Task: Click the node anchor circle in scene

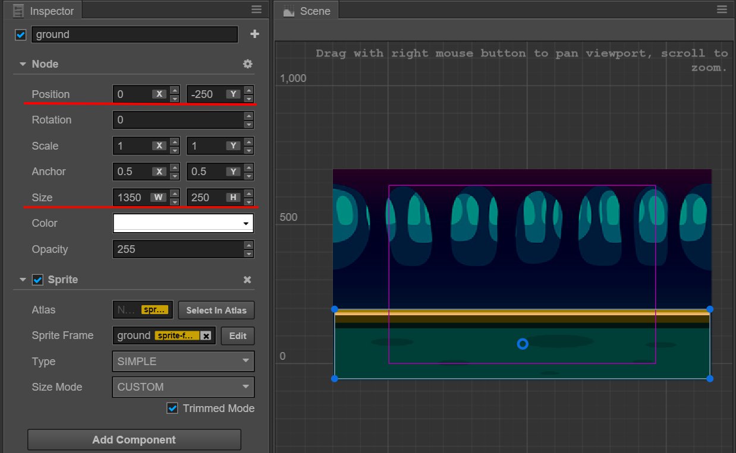Action: pyautogui.click(x=522, y=344)
